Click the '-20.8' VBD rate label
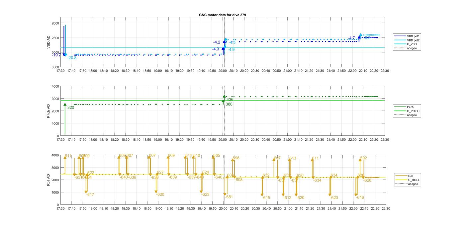 point(72,58)
